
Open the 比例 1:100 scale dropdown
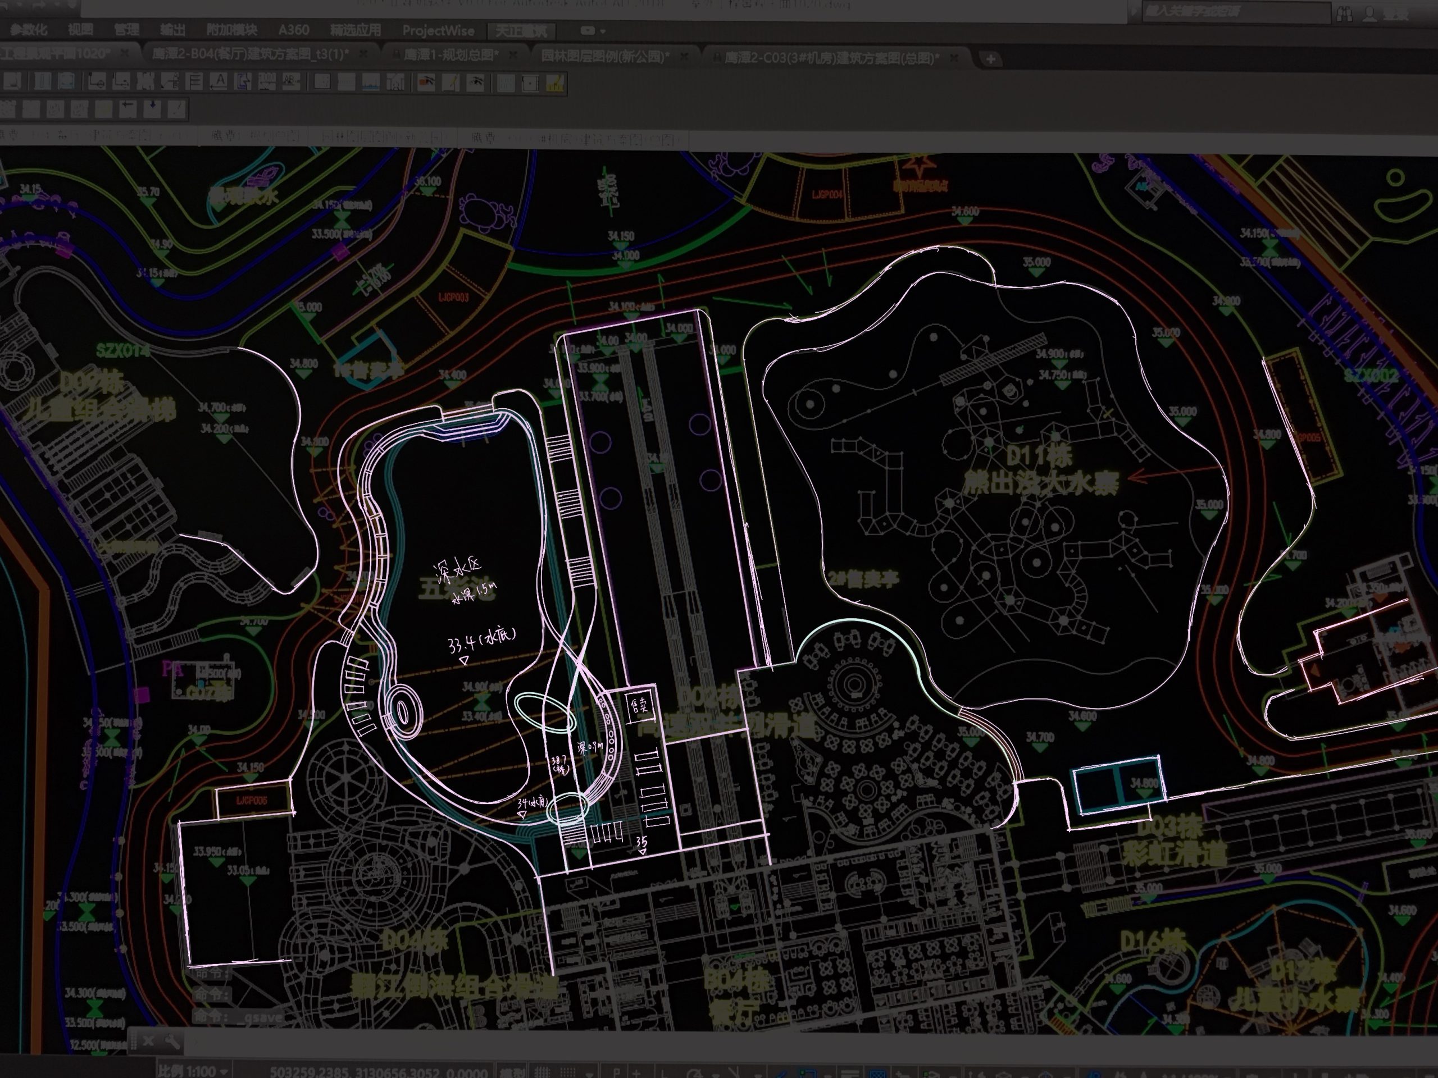pos(193,1070)
